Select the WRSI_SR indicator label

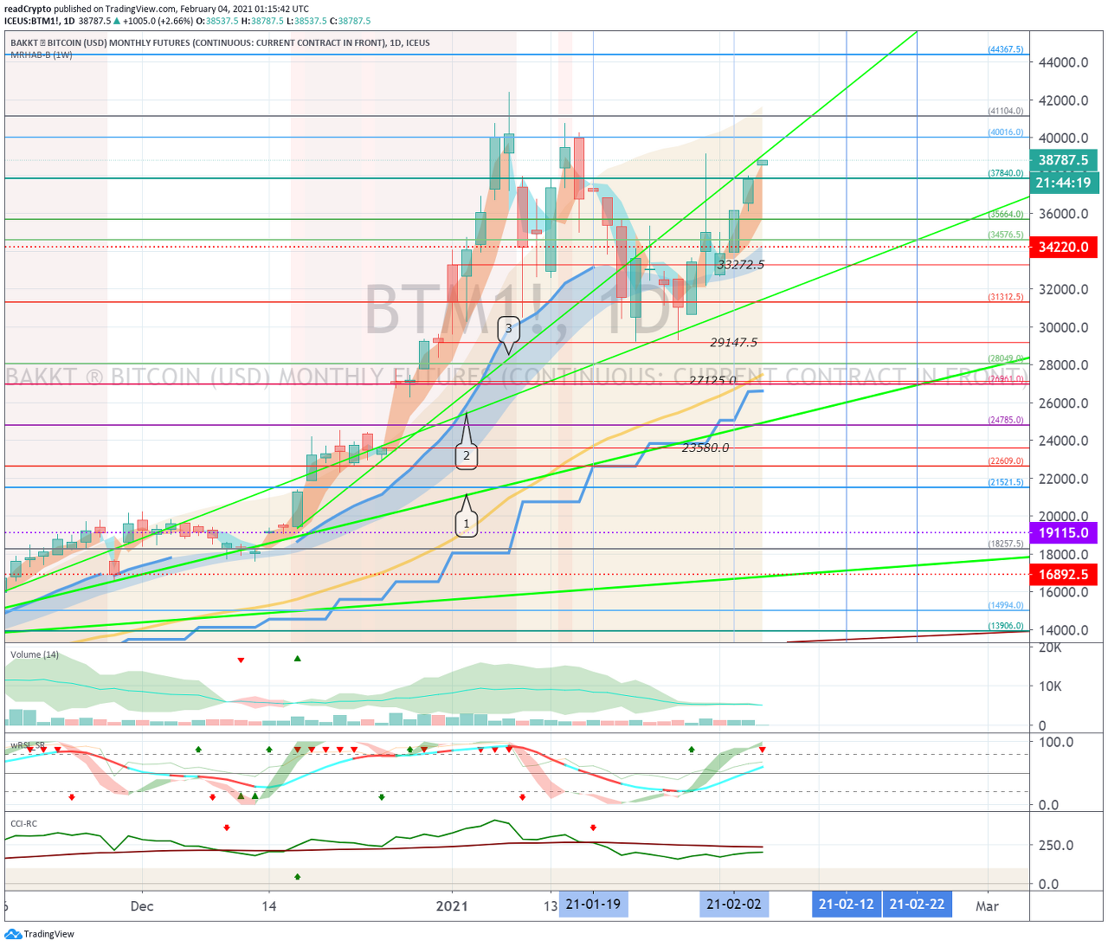[28, 745]
